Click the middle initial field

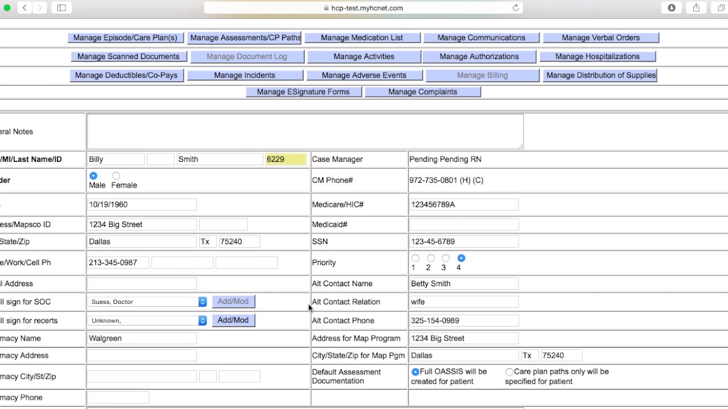(x=161, y=160)
